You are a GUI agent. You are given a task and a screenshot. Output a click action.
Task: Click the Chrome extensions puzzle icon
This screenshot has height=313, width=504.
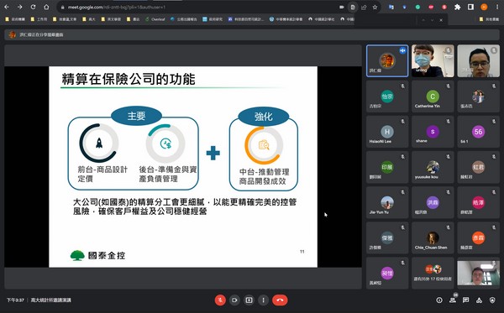(458, 7)
